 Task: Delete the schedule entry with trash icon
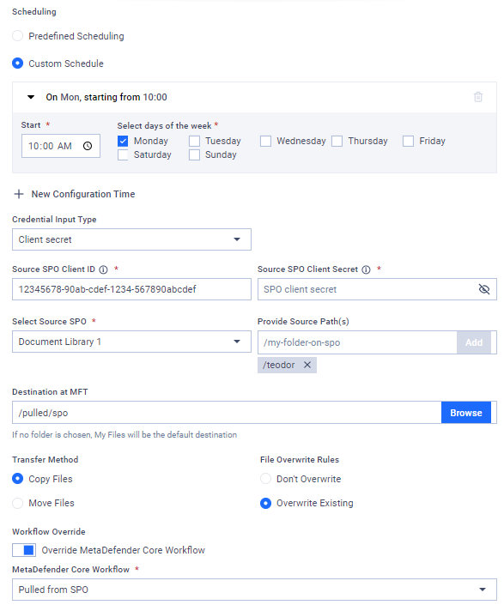[x=478, y=97]
